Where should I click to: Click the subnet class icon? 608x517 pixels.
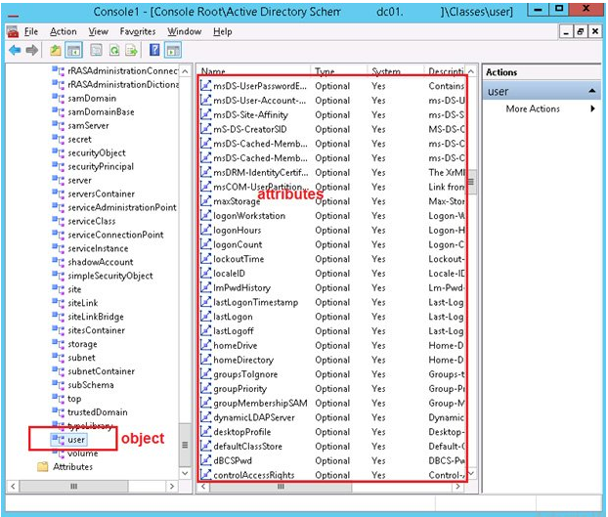tap(59, 358)
